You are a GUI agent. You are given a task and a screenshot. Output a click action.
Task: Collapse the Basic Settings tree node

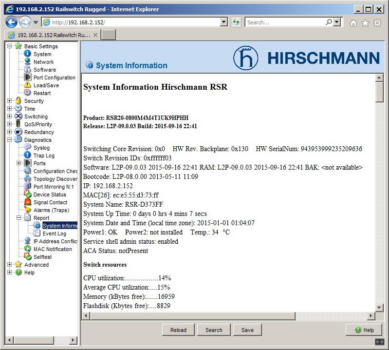[9, 46]
